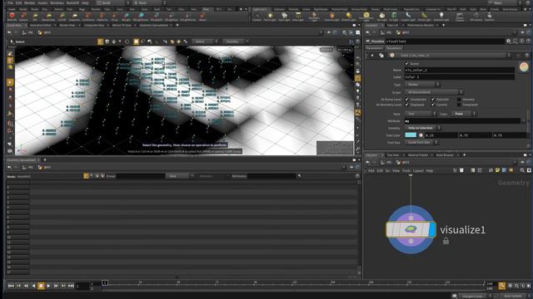Viewport: 533px width, 299px height.
Task: Click the stop button on the playbar
Action: (x=41, y=286)
